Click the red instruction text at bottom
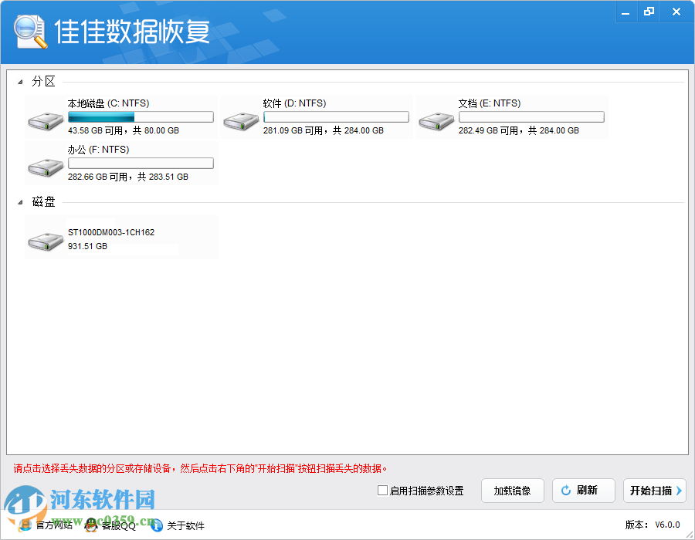 pos(200,468)
